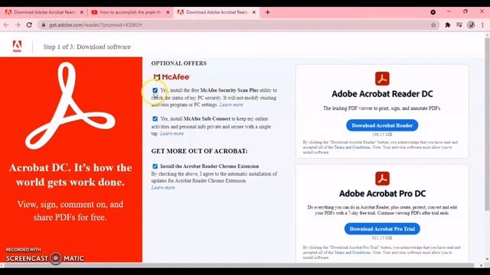Click the browser back arrow
Viewport: 490px width, 275px height.
pos(6,25)
